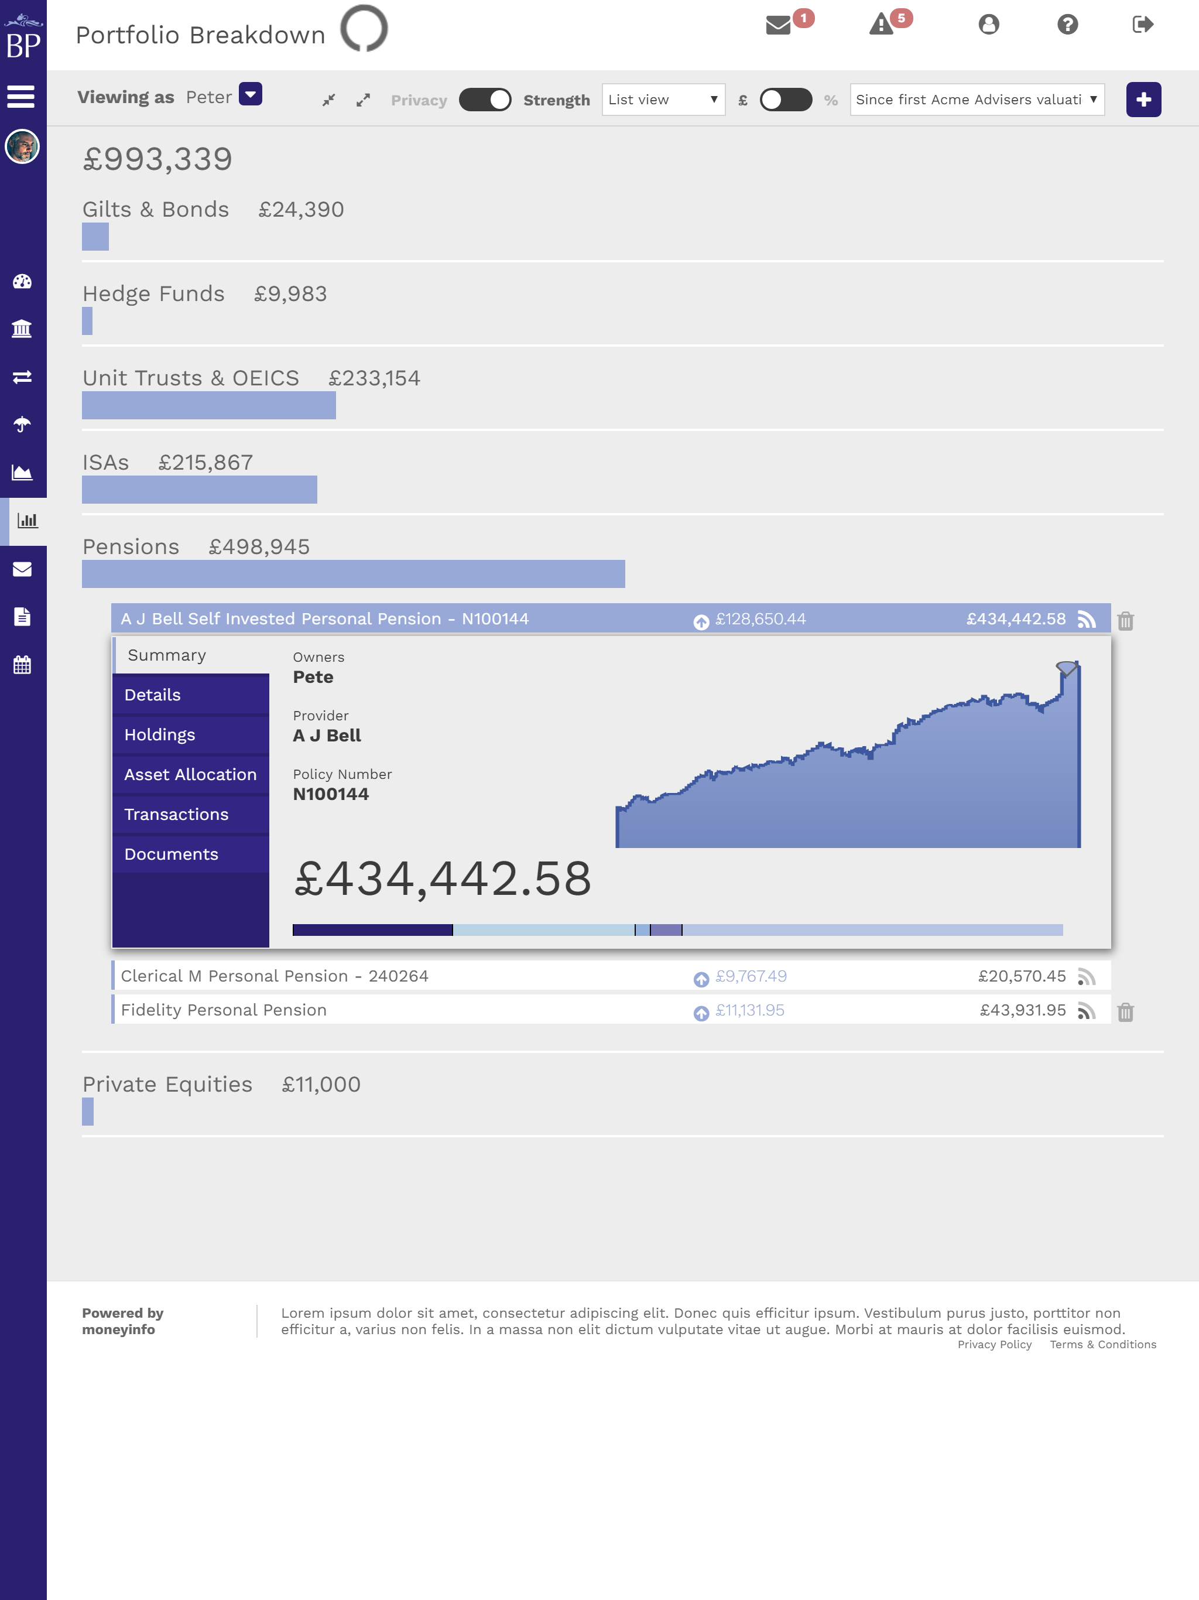This screenshot has height=1600, width=1199.
Task: Open the transfers arrows sidebar icon
Action: pos(22,377)
